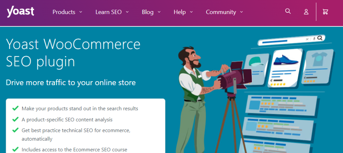Click the green checkmark beside 'Includes access'
Viewport: 343px width, 153px height.
coord(15,150)
